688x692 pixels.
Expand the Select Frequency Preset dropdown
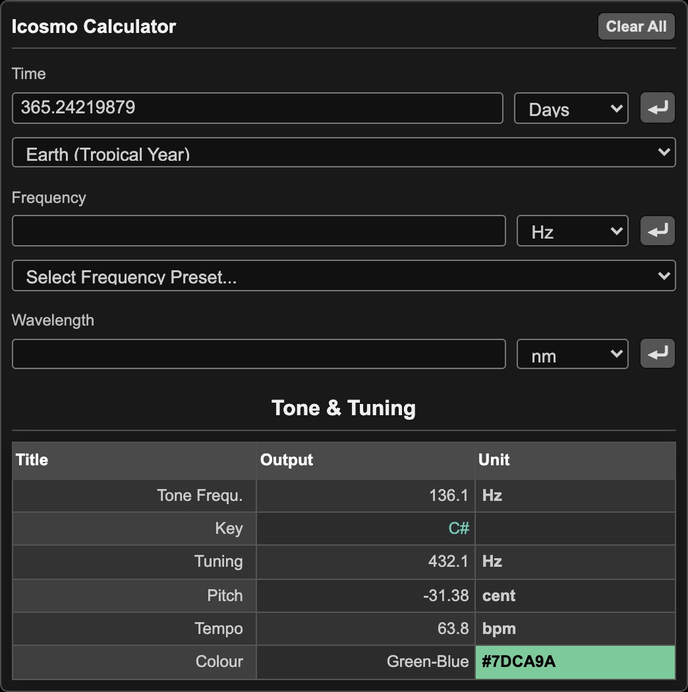[344, 275]
